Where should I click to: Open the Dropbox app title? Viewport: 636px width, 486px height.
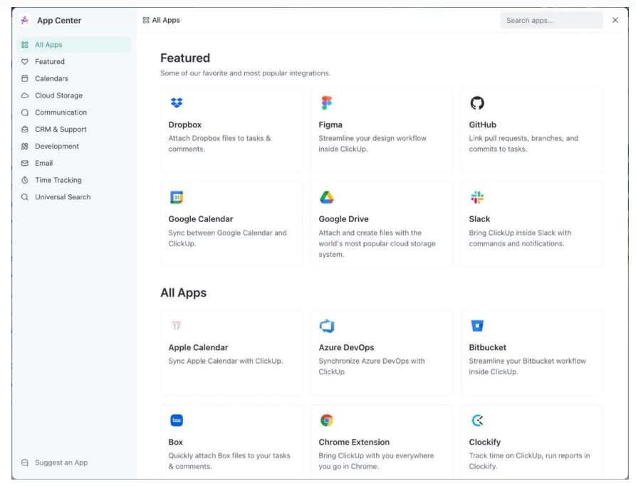(185, 125)
